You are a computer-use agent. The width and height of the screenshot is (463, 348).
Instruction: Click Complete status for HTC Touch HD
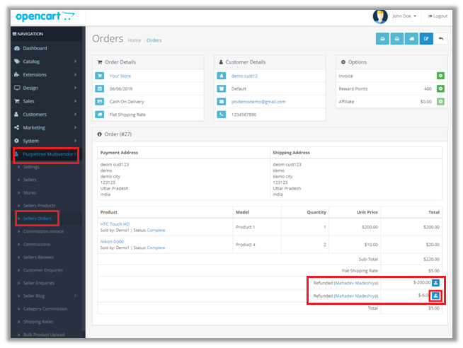pos(156,231)
